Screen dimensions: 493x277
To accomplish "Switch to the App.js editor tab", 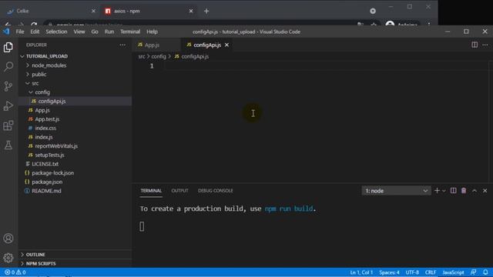I will click(x=156, y=45).
